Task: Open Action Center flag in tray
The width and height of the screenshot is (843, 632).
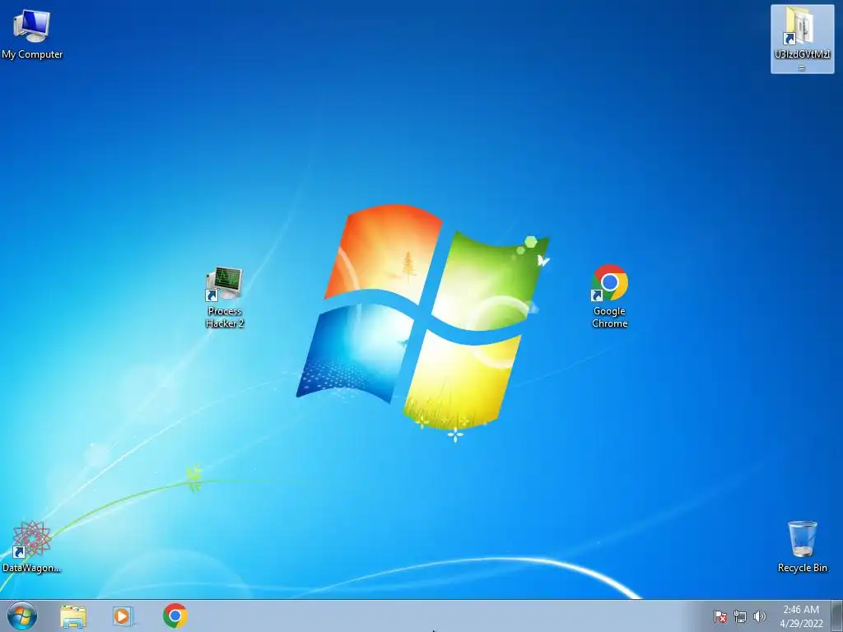Action: (x=720, y=616)
